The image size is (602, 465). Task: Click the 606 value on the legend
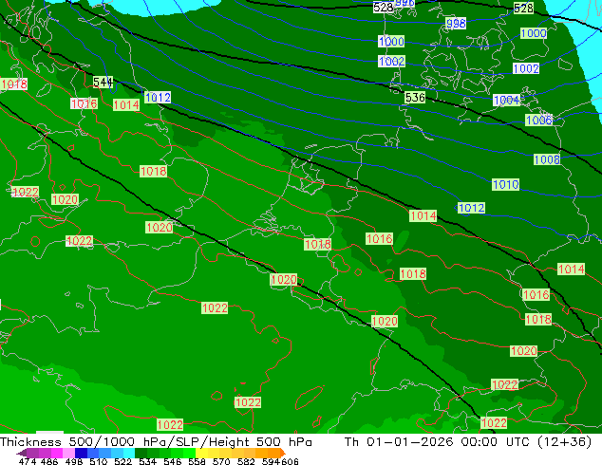(x=290, y=461)
